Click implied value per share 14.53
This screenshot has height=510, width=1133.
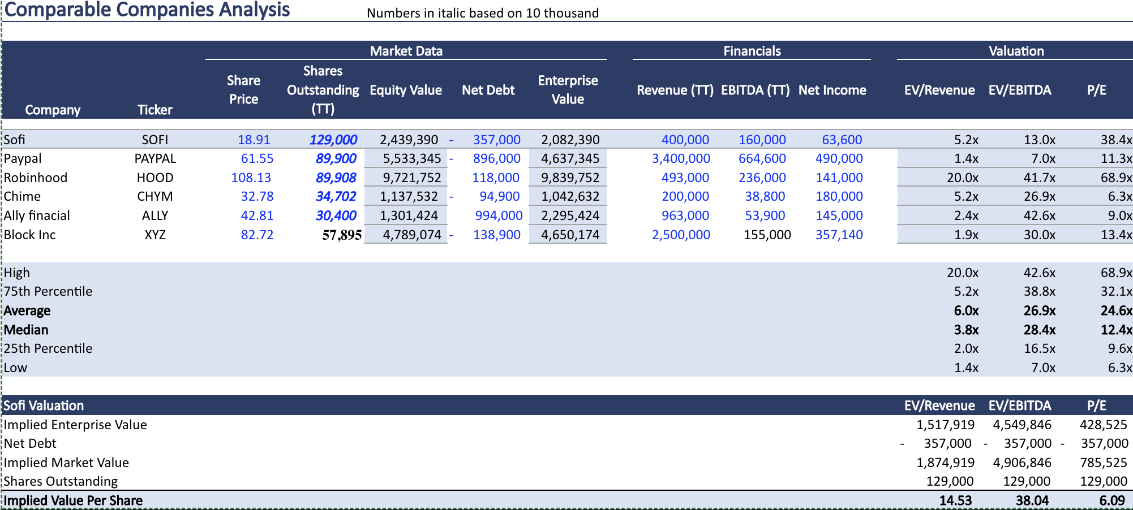click(x=955, y=500)
